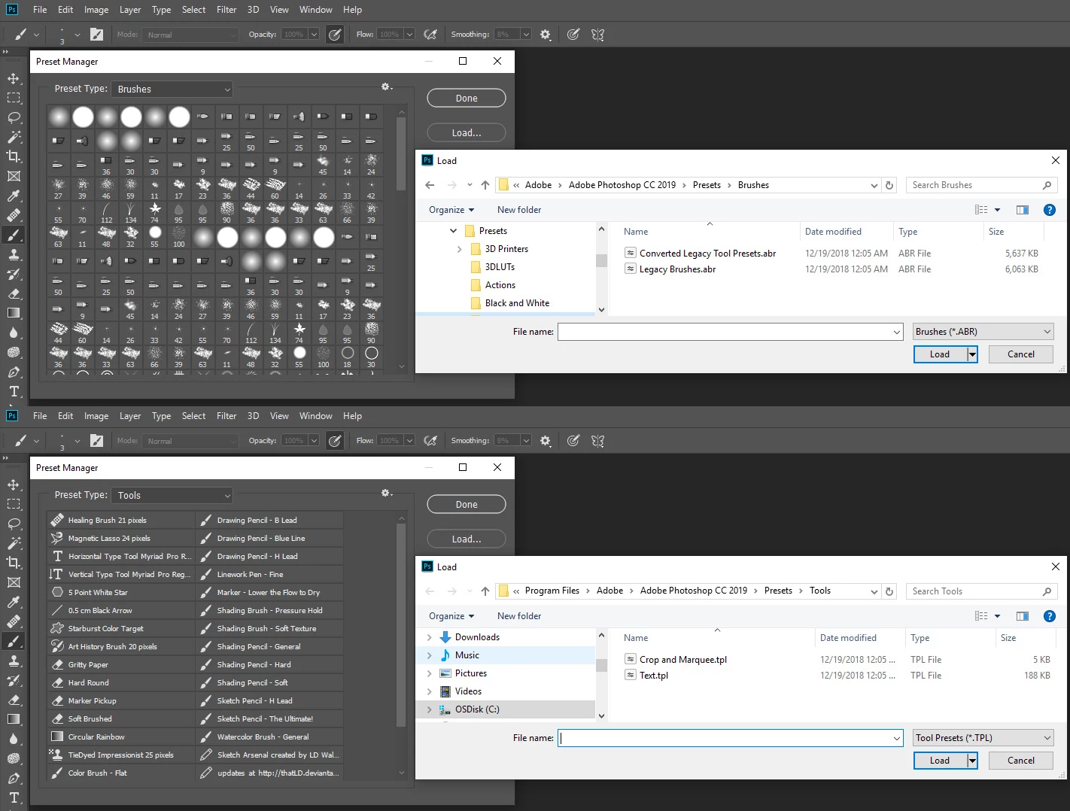
Task: Toggle pressure for opacity above Tools Preset Manager
Action: pos(335,441)
